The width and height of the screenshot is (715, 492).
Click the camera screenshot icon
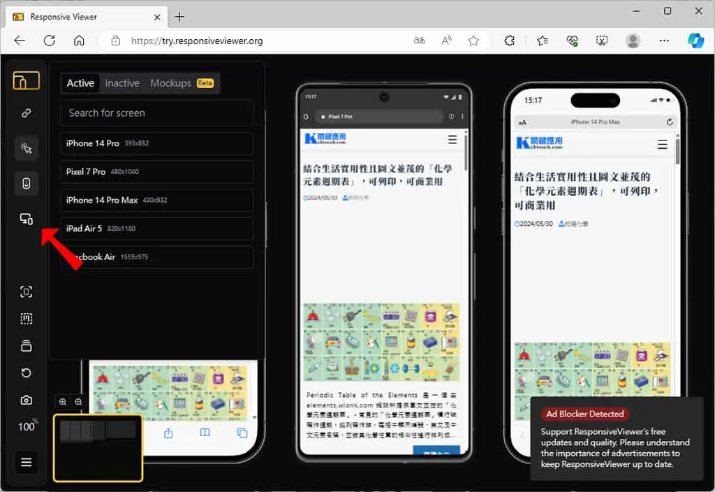pos(27,400)
